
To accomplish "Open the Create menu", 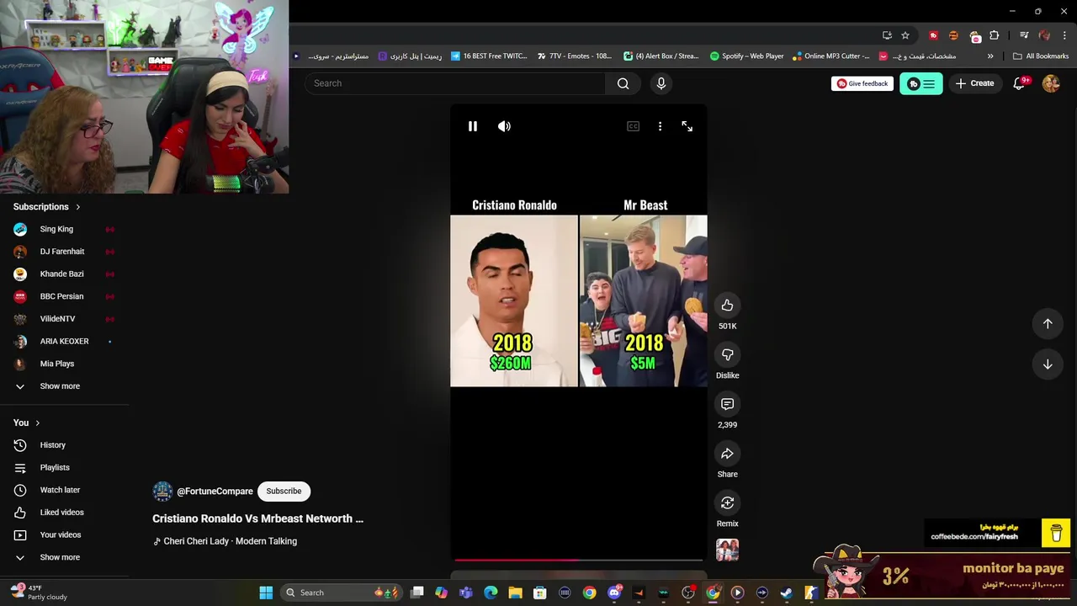I will point(974,83).
